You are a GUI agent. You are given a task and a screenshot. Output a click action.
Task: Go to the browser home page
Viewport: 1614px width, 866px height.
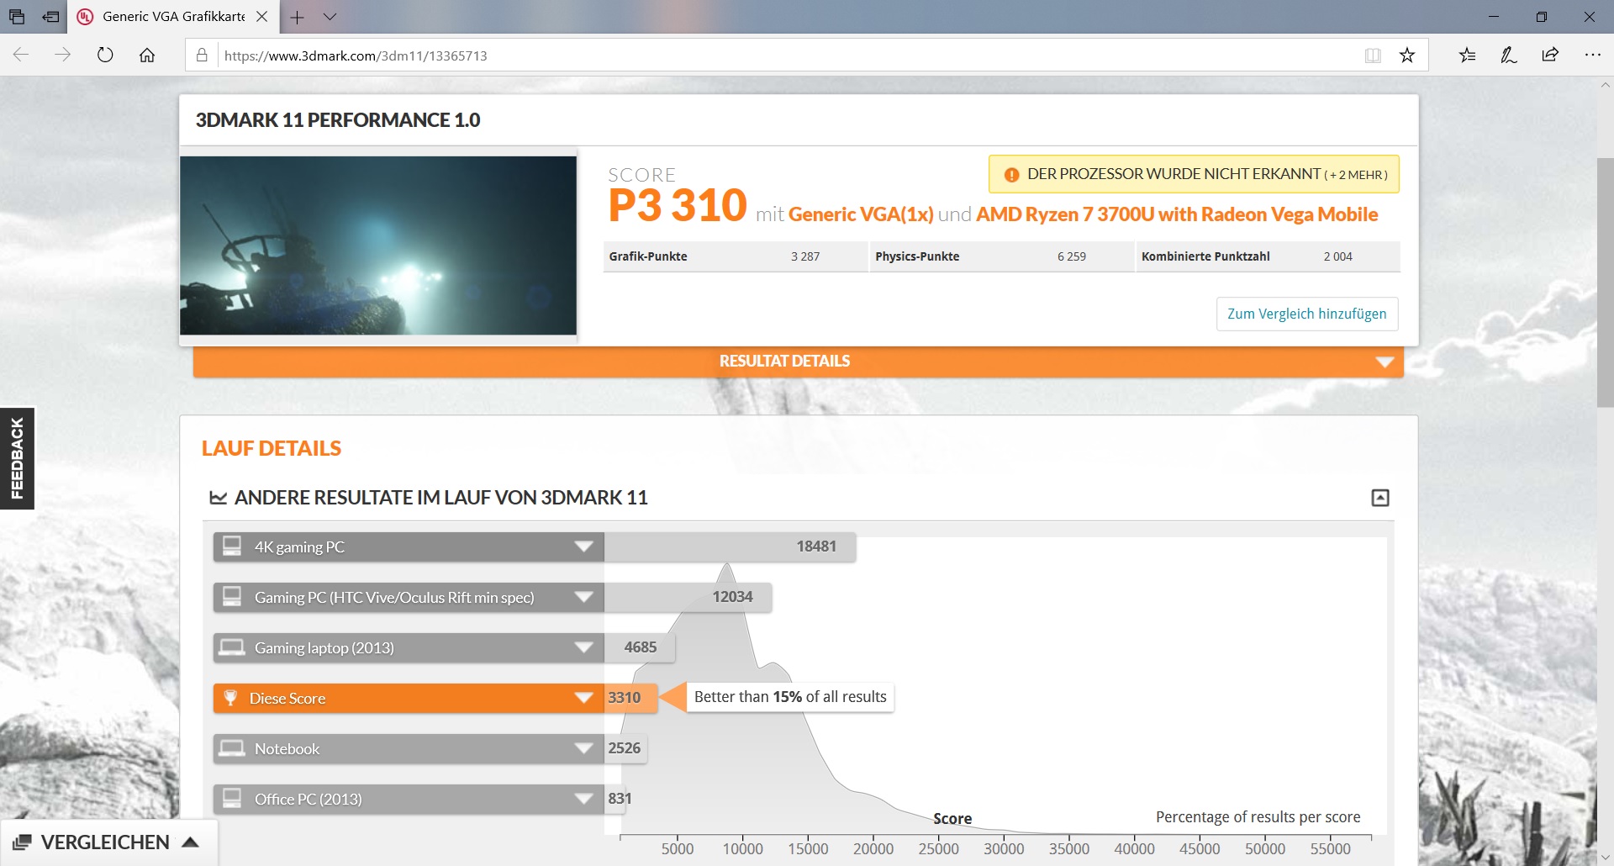tap(147, 55)
